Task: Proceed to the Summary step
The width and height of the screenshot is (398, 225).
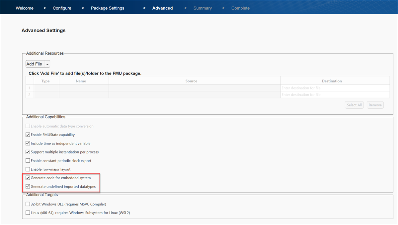Action: tap(202, 8)
